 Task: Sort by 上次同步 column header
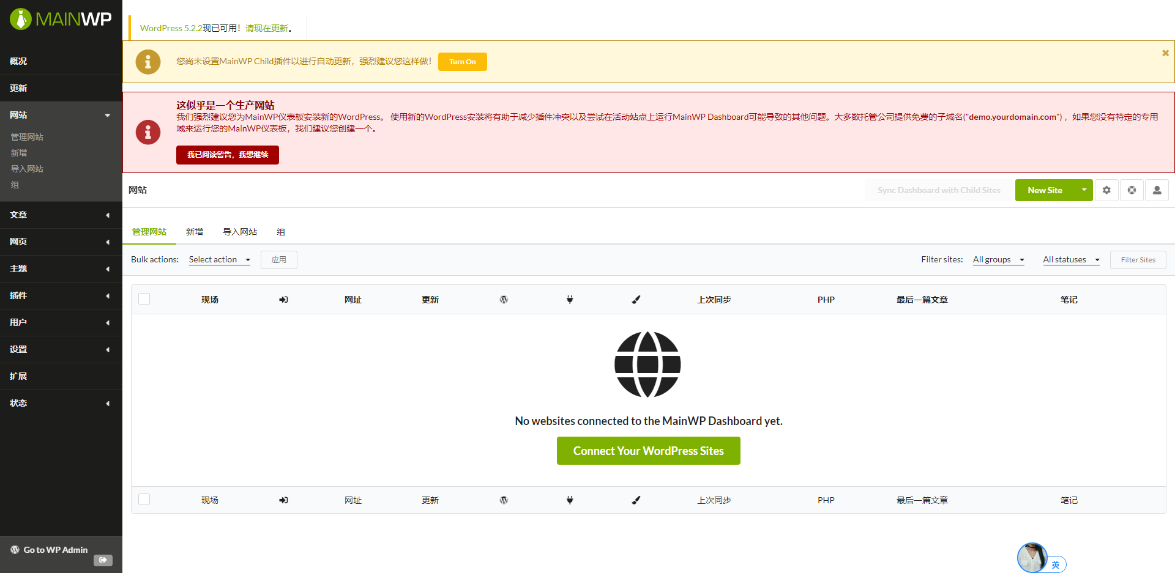coord(714,300)
